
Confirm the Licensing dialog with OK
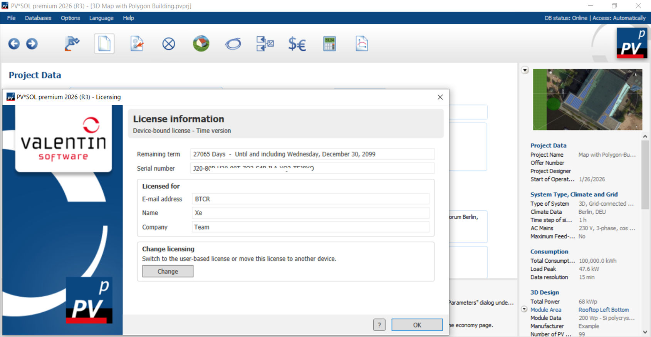(417, 325)
